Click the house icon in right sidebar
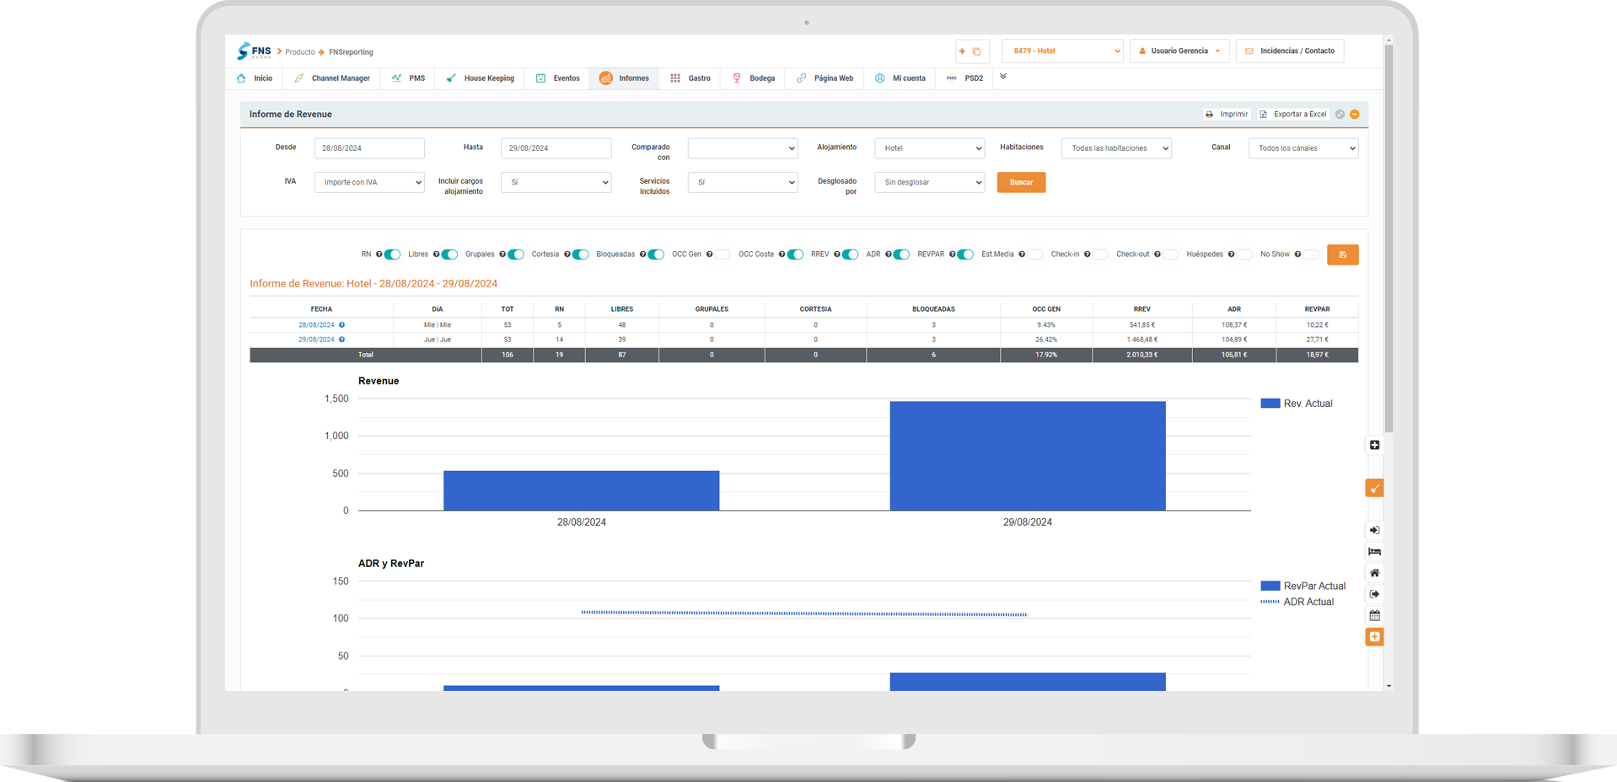This screenshot has height=782, width=1617. 1374,573
